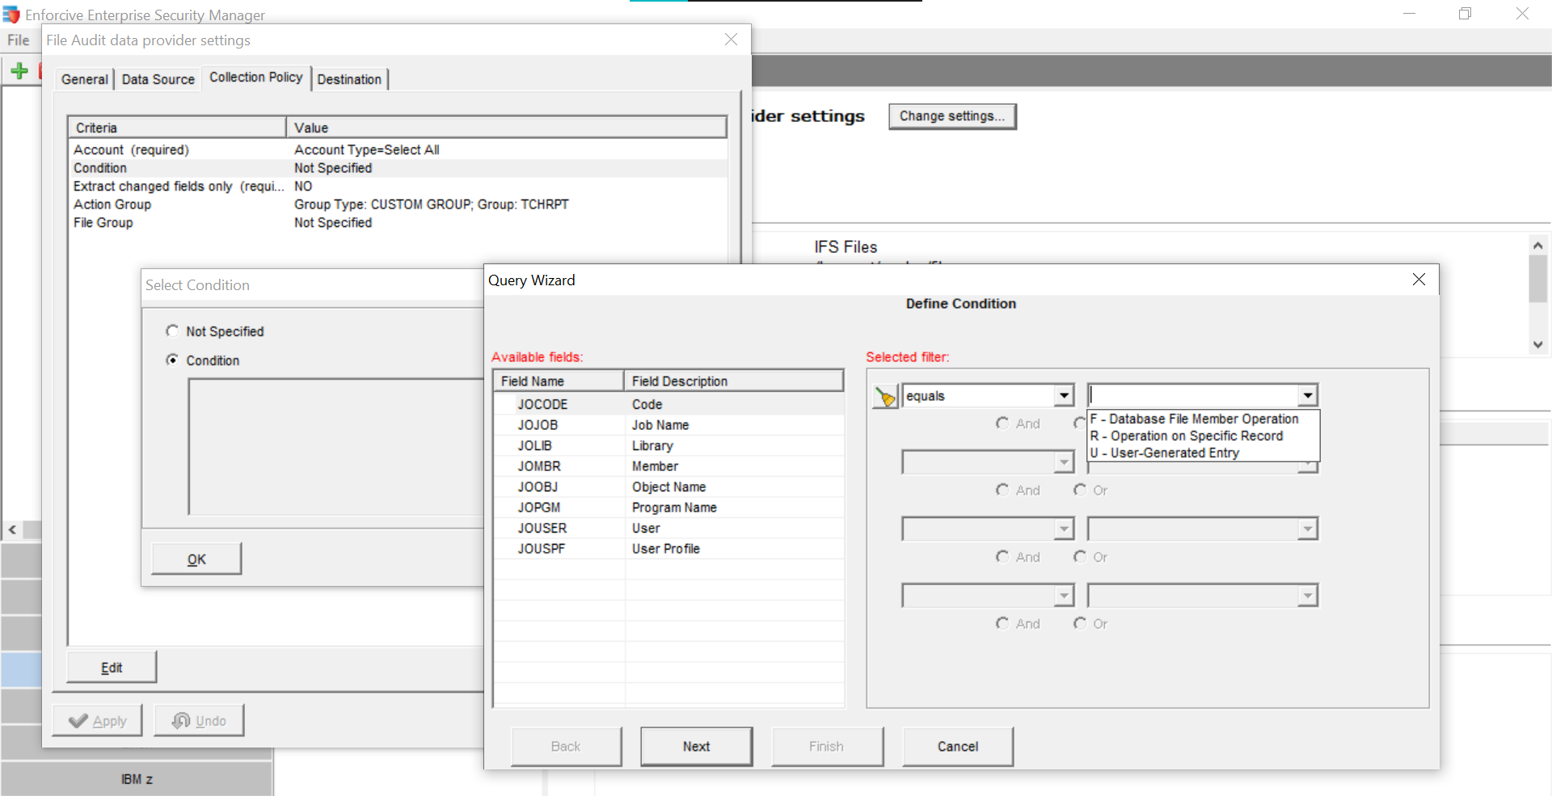Click the broom clear-filter icon in Query Wizard
The width and height of the screenshot is (1552, 796).
click(x=884, y=397)
